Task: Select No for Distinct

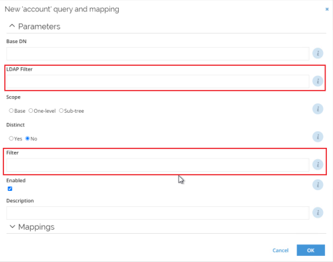Action: click(x=28, y=138)
